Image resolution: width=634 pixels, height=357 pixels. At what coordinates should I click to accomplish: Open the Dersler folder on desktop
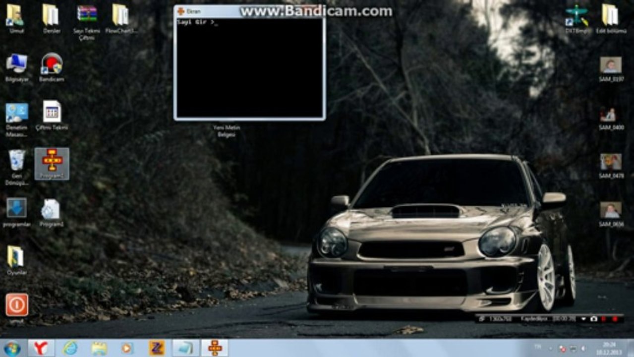[51, 19]
